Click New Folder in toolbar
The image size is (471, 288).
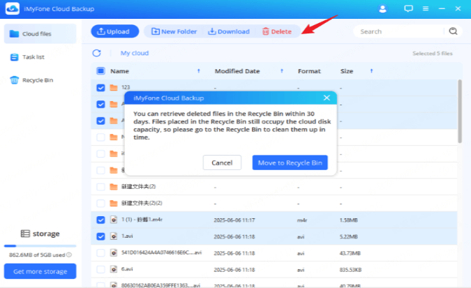(174, 31)
